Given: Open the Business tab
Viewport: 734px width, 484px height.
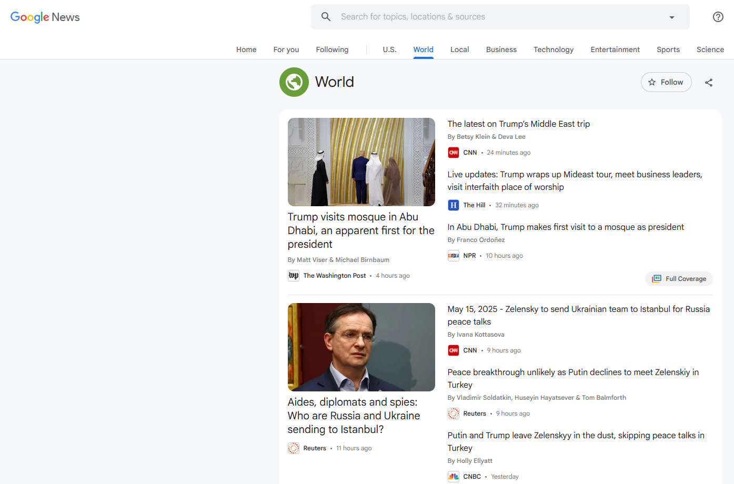Looking at the screenshot, I should click(x=501, y=49).
